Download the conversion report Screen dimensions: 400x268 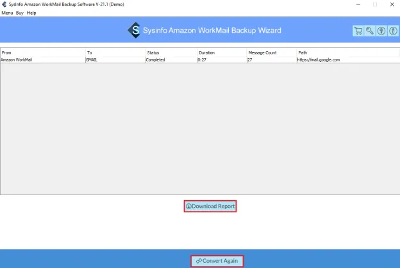(210, 206)
